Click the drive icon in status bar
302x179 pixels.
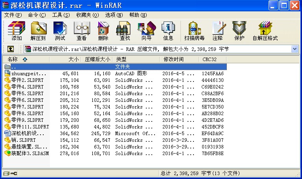(6, 174)
